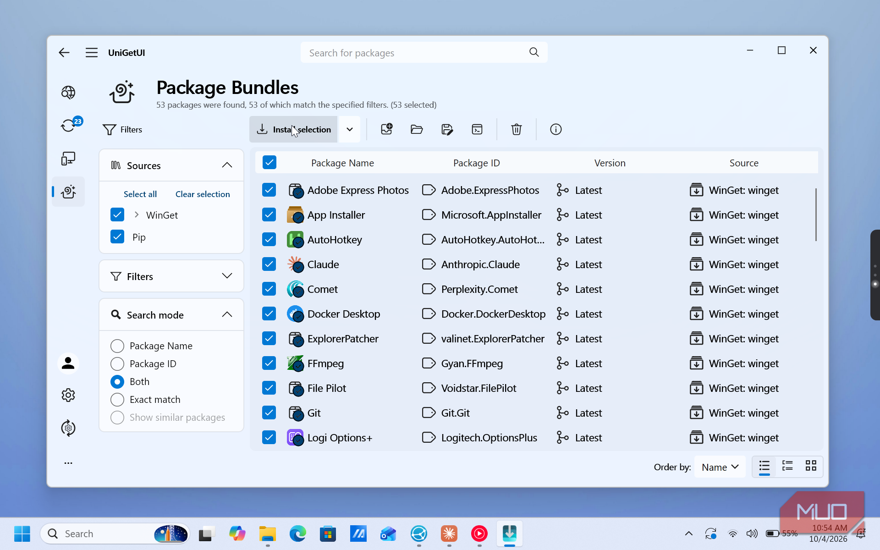Screen dimensions: 880x550
Task: Toggle the select-all checkbox in table header
Action: [x=269, y=162]
